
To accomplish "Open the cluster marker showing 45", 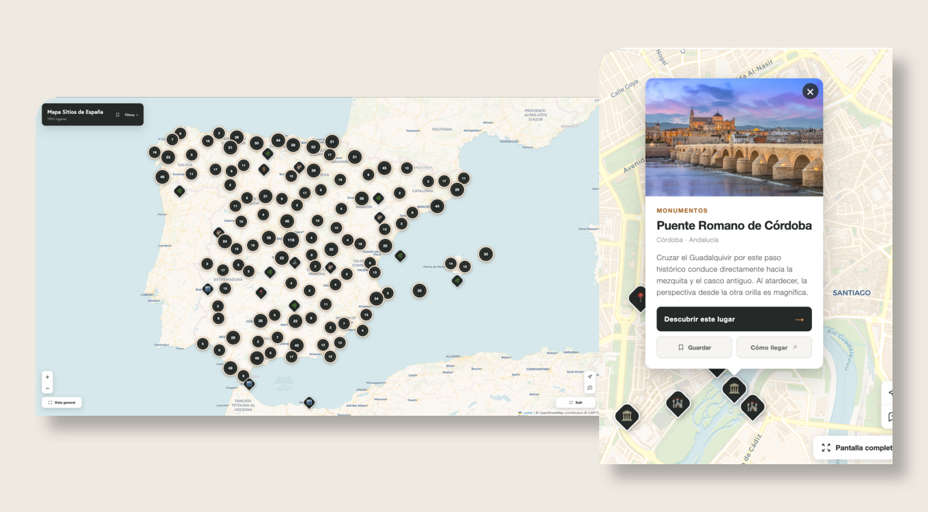I will click(x=384, y=168).
